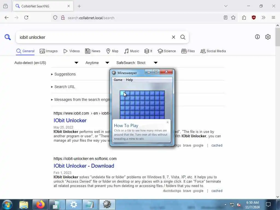Click duckduckgo engine link under softonic result

click(x=172, y=191)
